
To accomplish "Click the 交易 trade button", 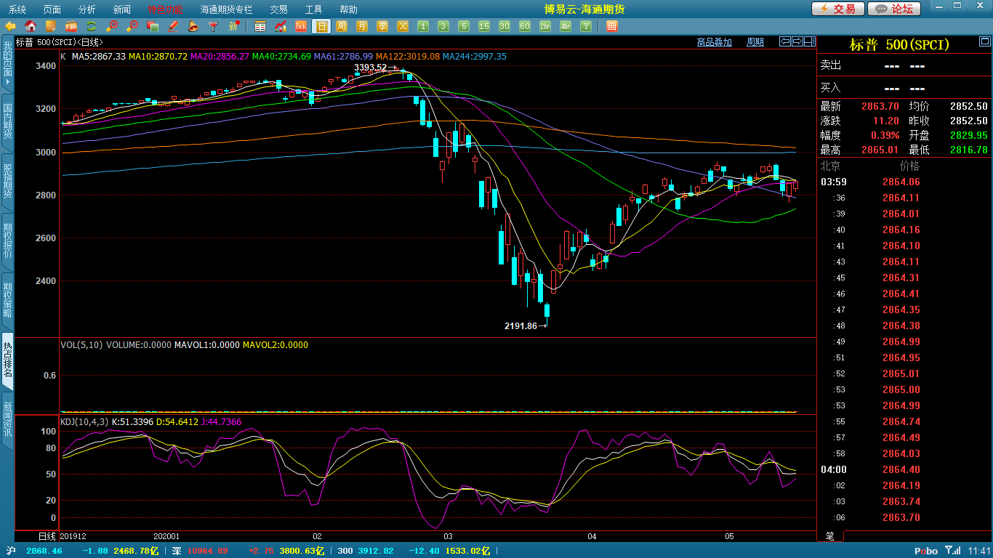I will point(838,9).
